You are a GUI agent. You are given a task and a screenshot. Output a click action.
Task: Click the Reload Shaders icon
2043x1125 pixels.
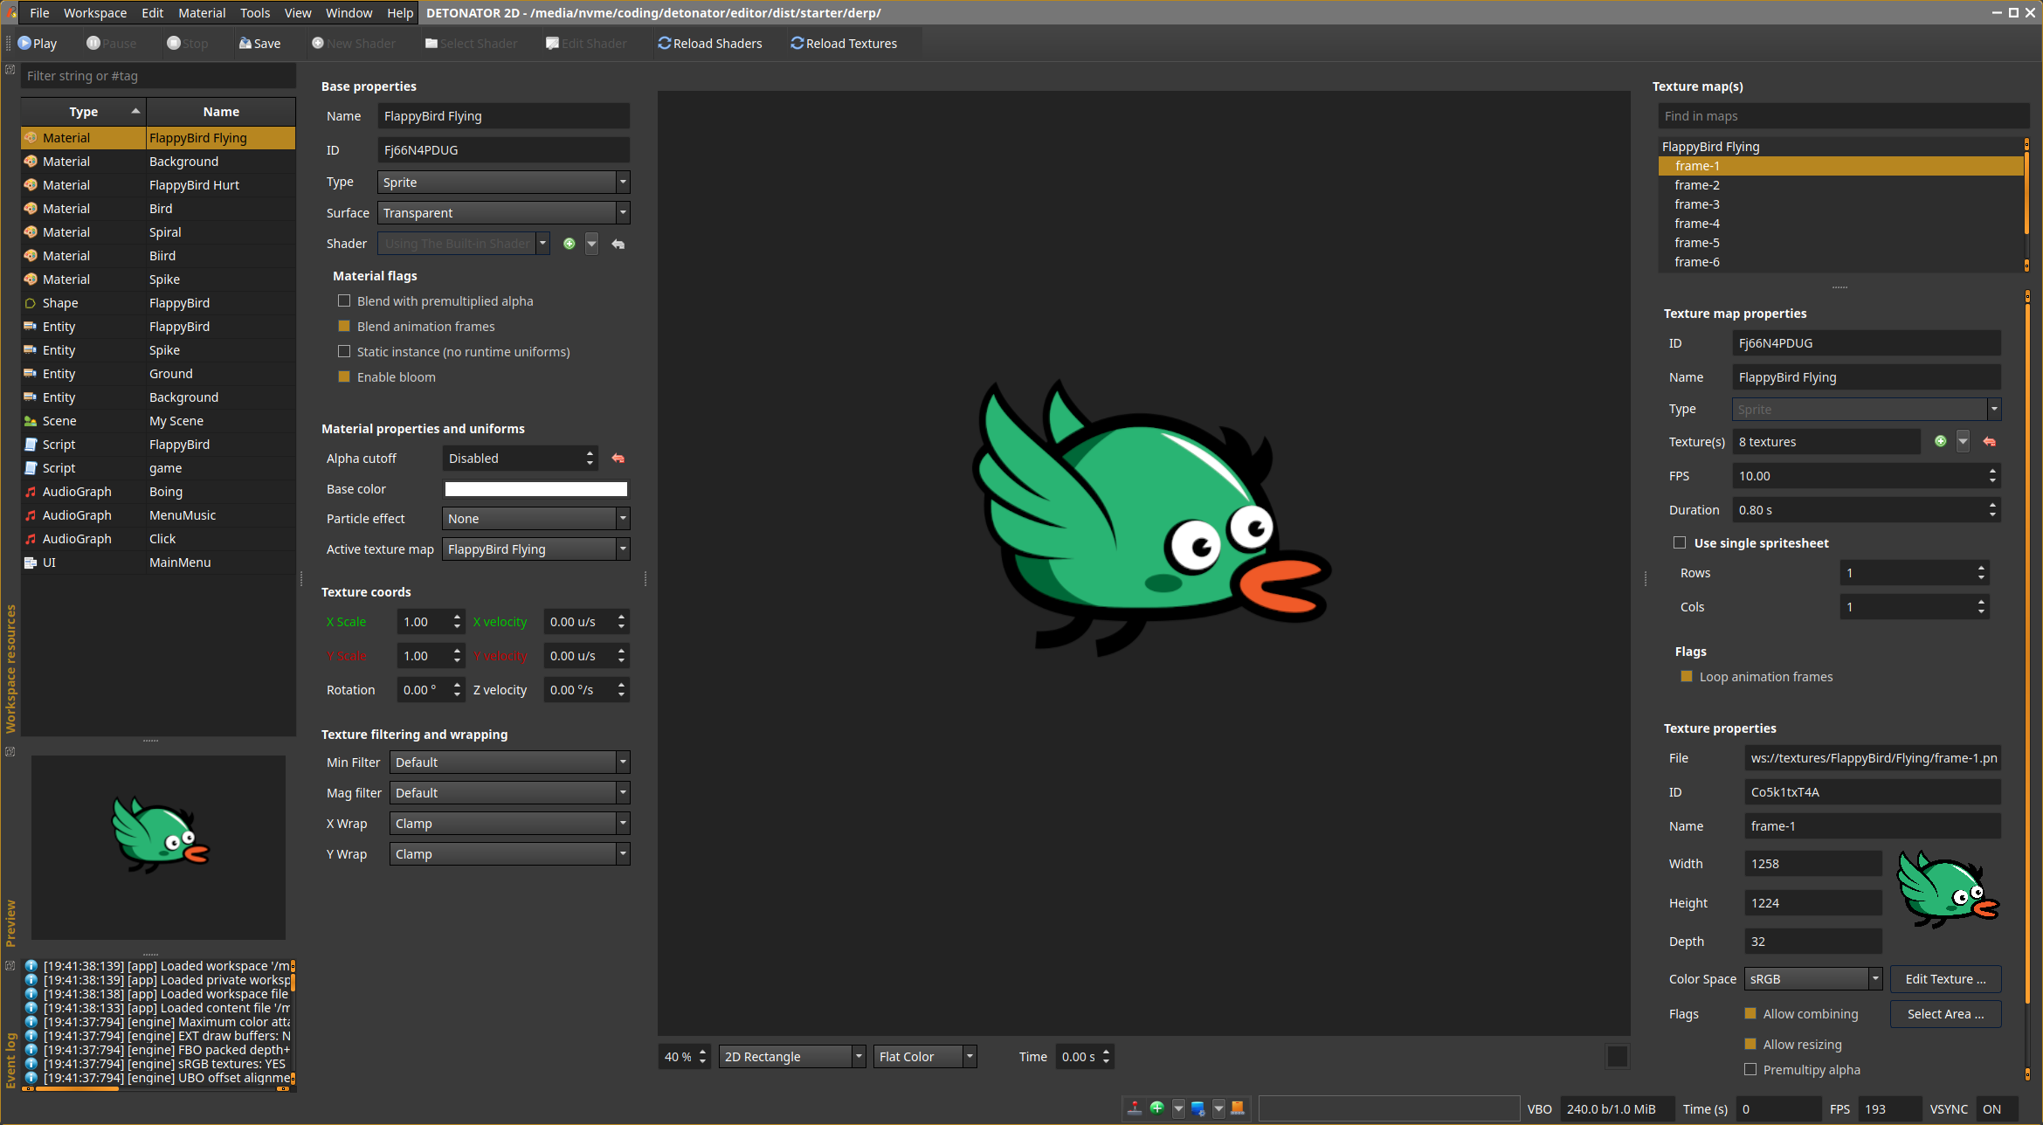coord(665,43)
